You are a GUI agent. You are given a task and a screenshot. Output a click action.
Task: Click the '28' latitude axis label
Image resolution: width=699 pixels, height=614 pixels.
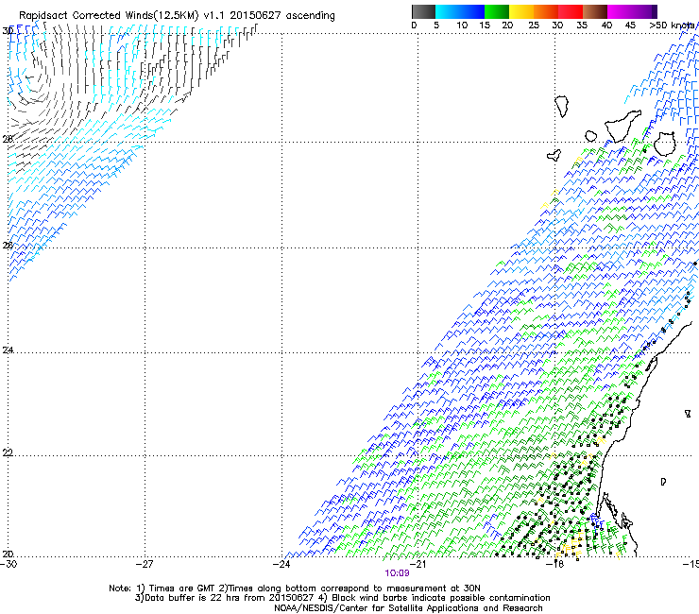8,139
